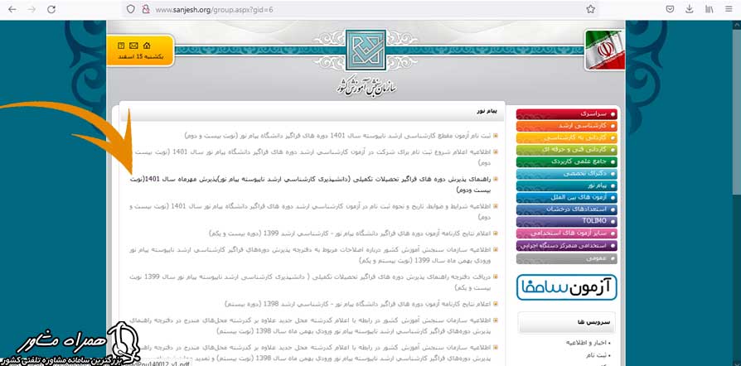The image size is (741, 366).
Task: Open اعلام نتایج کارنامه 1399 دوره بیست و یکم
Action: pos(349,234)
